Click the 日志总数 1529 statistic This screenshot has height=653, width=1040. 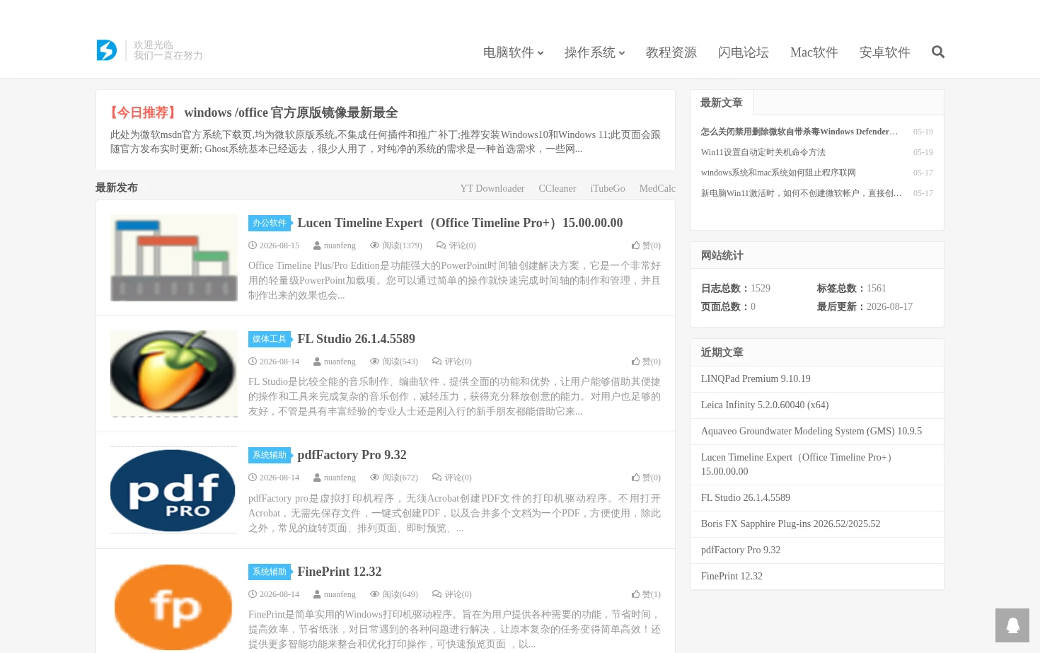pos(736,288)
